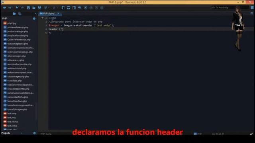The height and width of the screenshot is (143, 255).
Task: Toggle the bottom pane visibility icon
Action: click(69, 8)
